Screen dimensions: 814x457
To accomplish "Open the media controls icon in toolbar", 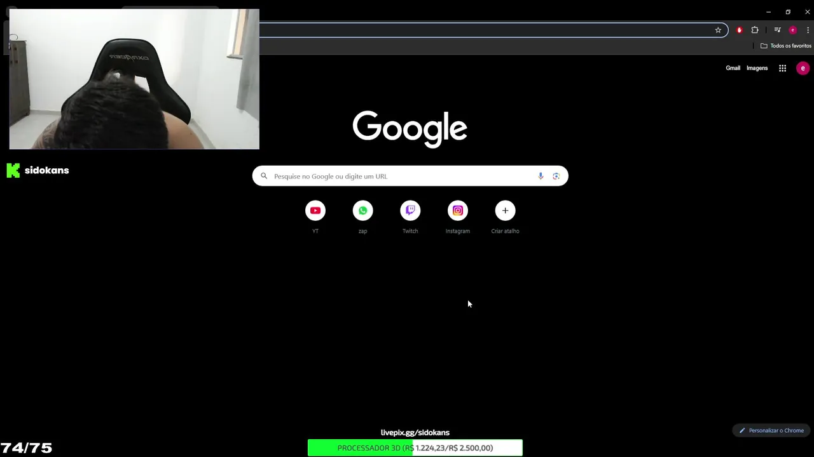I will 777,30.
